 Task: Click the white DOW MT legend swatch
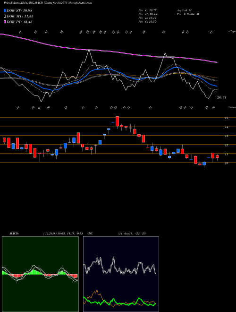click(5, 17)
